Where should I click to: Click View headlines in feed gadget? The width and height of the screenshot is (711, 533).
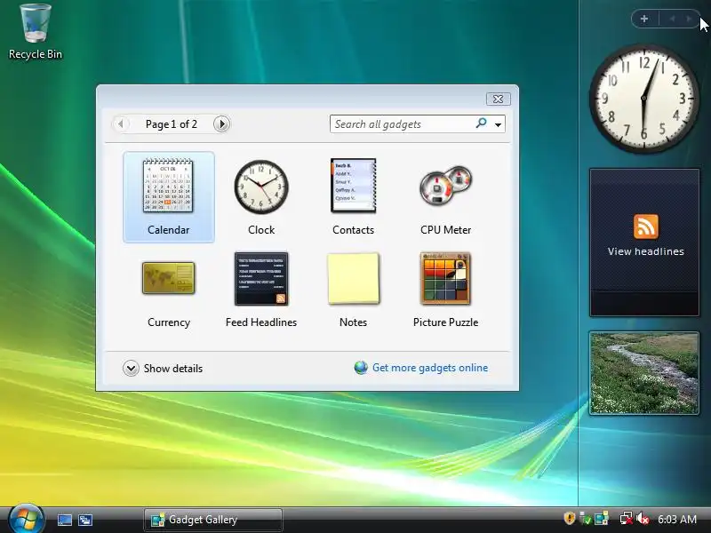[646, 251]
